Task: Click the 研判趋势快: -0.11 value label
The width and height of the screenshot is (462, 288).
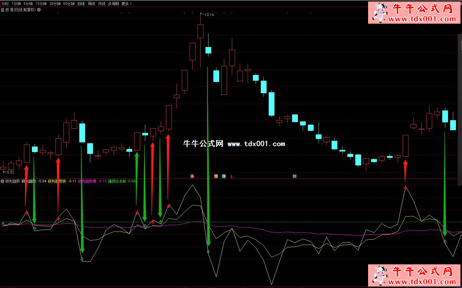Action: (x=62, y=181)
